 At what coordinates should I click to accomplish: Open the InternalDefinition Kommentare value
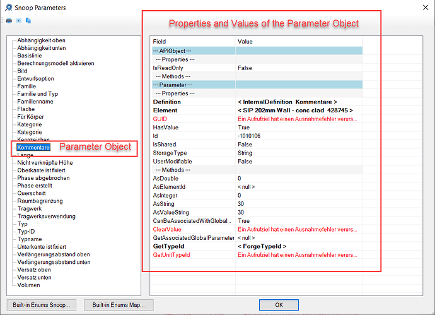point(287,102)
